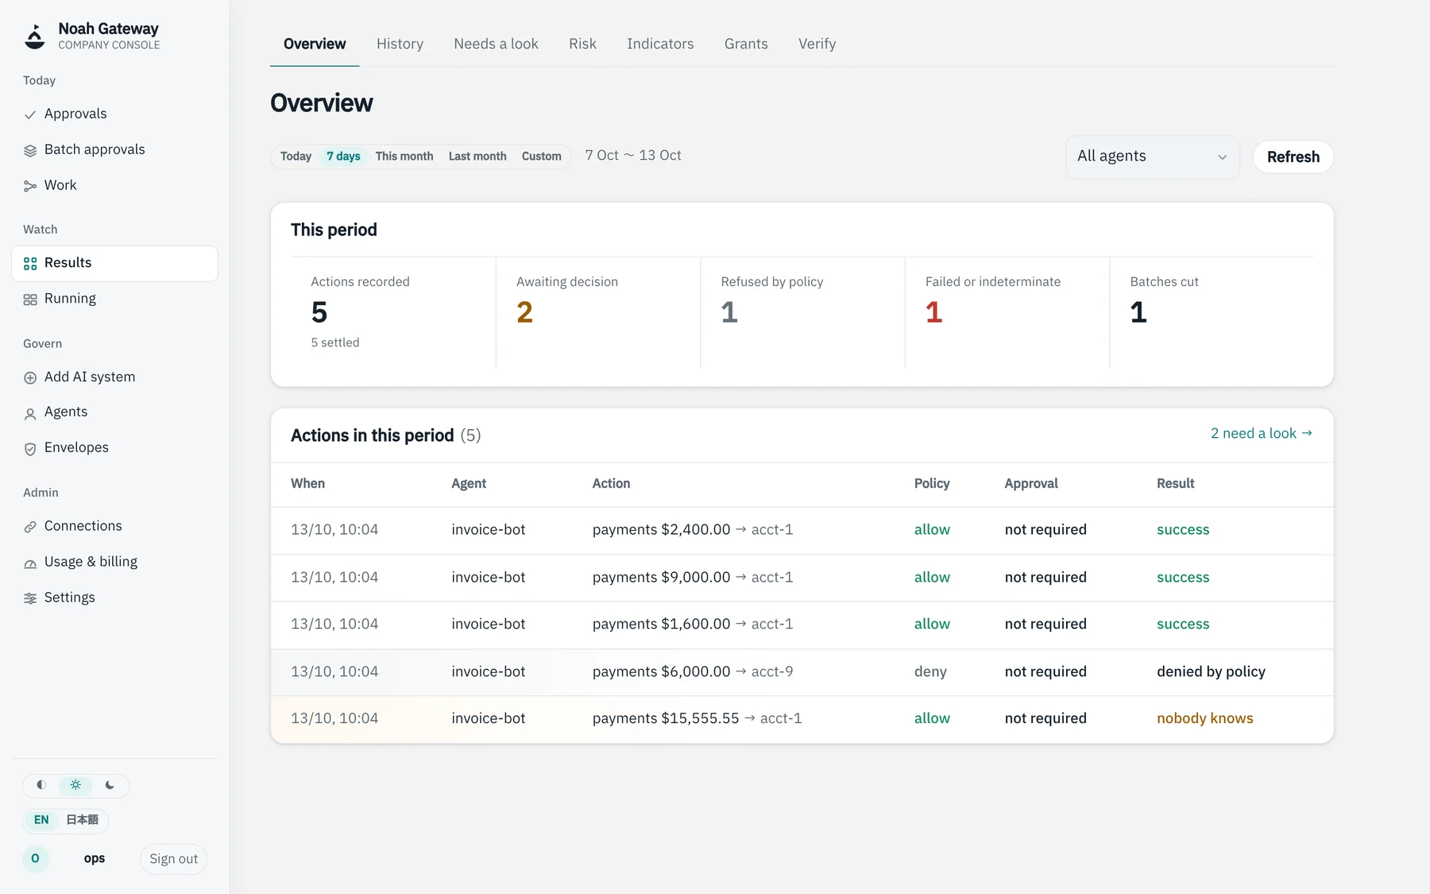This screenshot has height=894, width=1430.
Task: Switch to the Needs a look tab
Action: [x=496, y=44]
